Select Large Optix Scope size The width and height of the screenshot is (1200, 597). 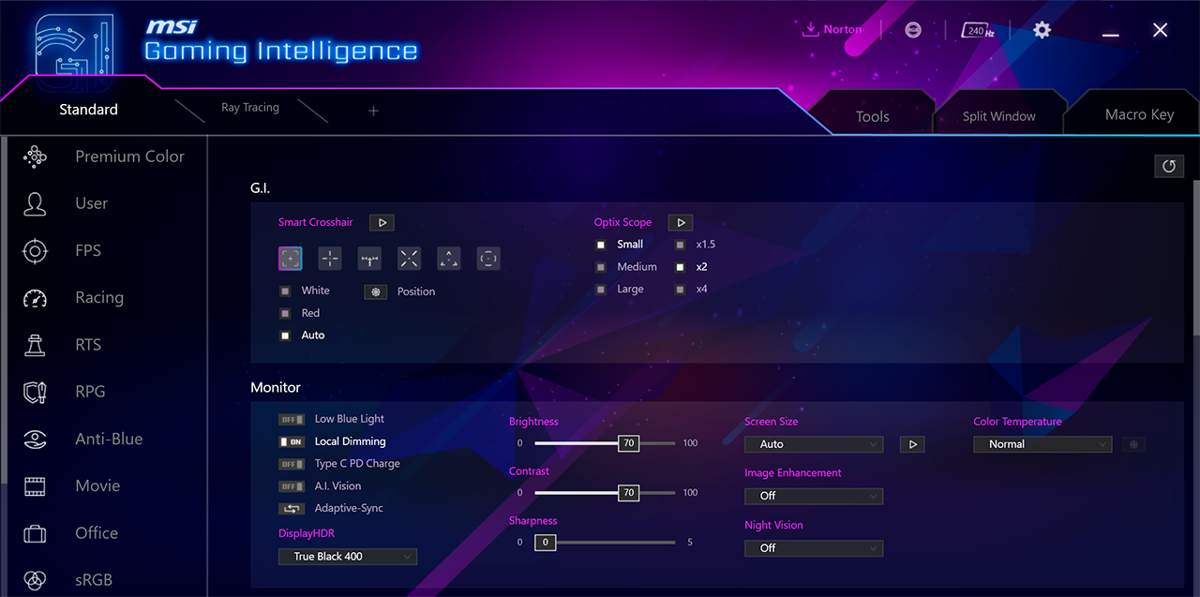601,290
